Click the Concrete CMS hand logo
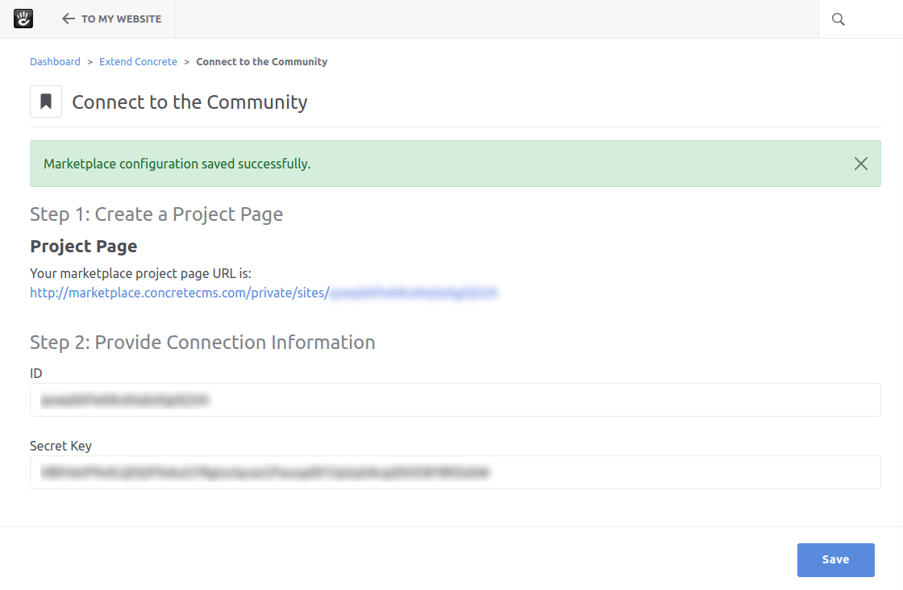This screenshot has width=903, height=590. tap(23, 19)
